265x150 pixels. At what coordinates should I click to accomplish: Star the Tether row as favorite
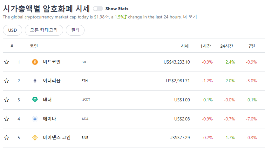click(x=6, y=100)
